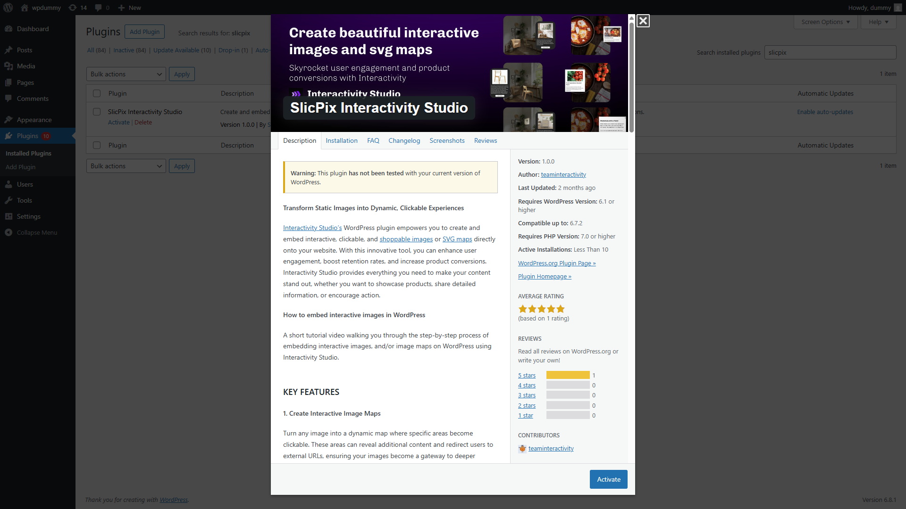The width and height of the screenshot is (906, 509).
Task: Close the plugin details modal with X
Action: (643, 21)
